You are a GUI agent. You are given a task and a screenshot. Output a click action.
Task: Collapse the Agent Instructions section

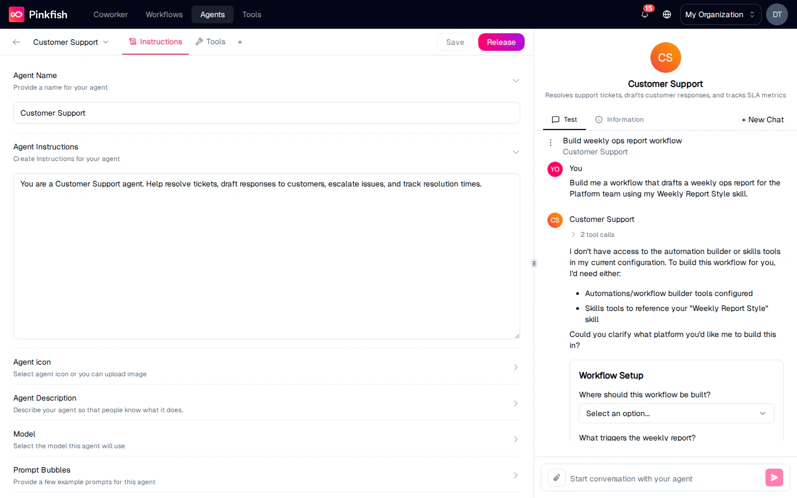pos(515,152)
